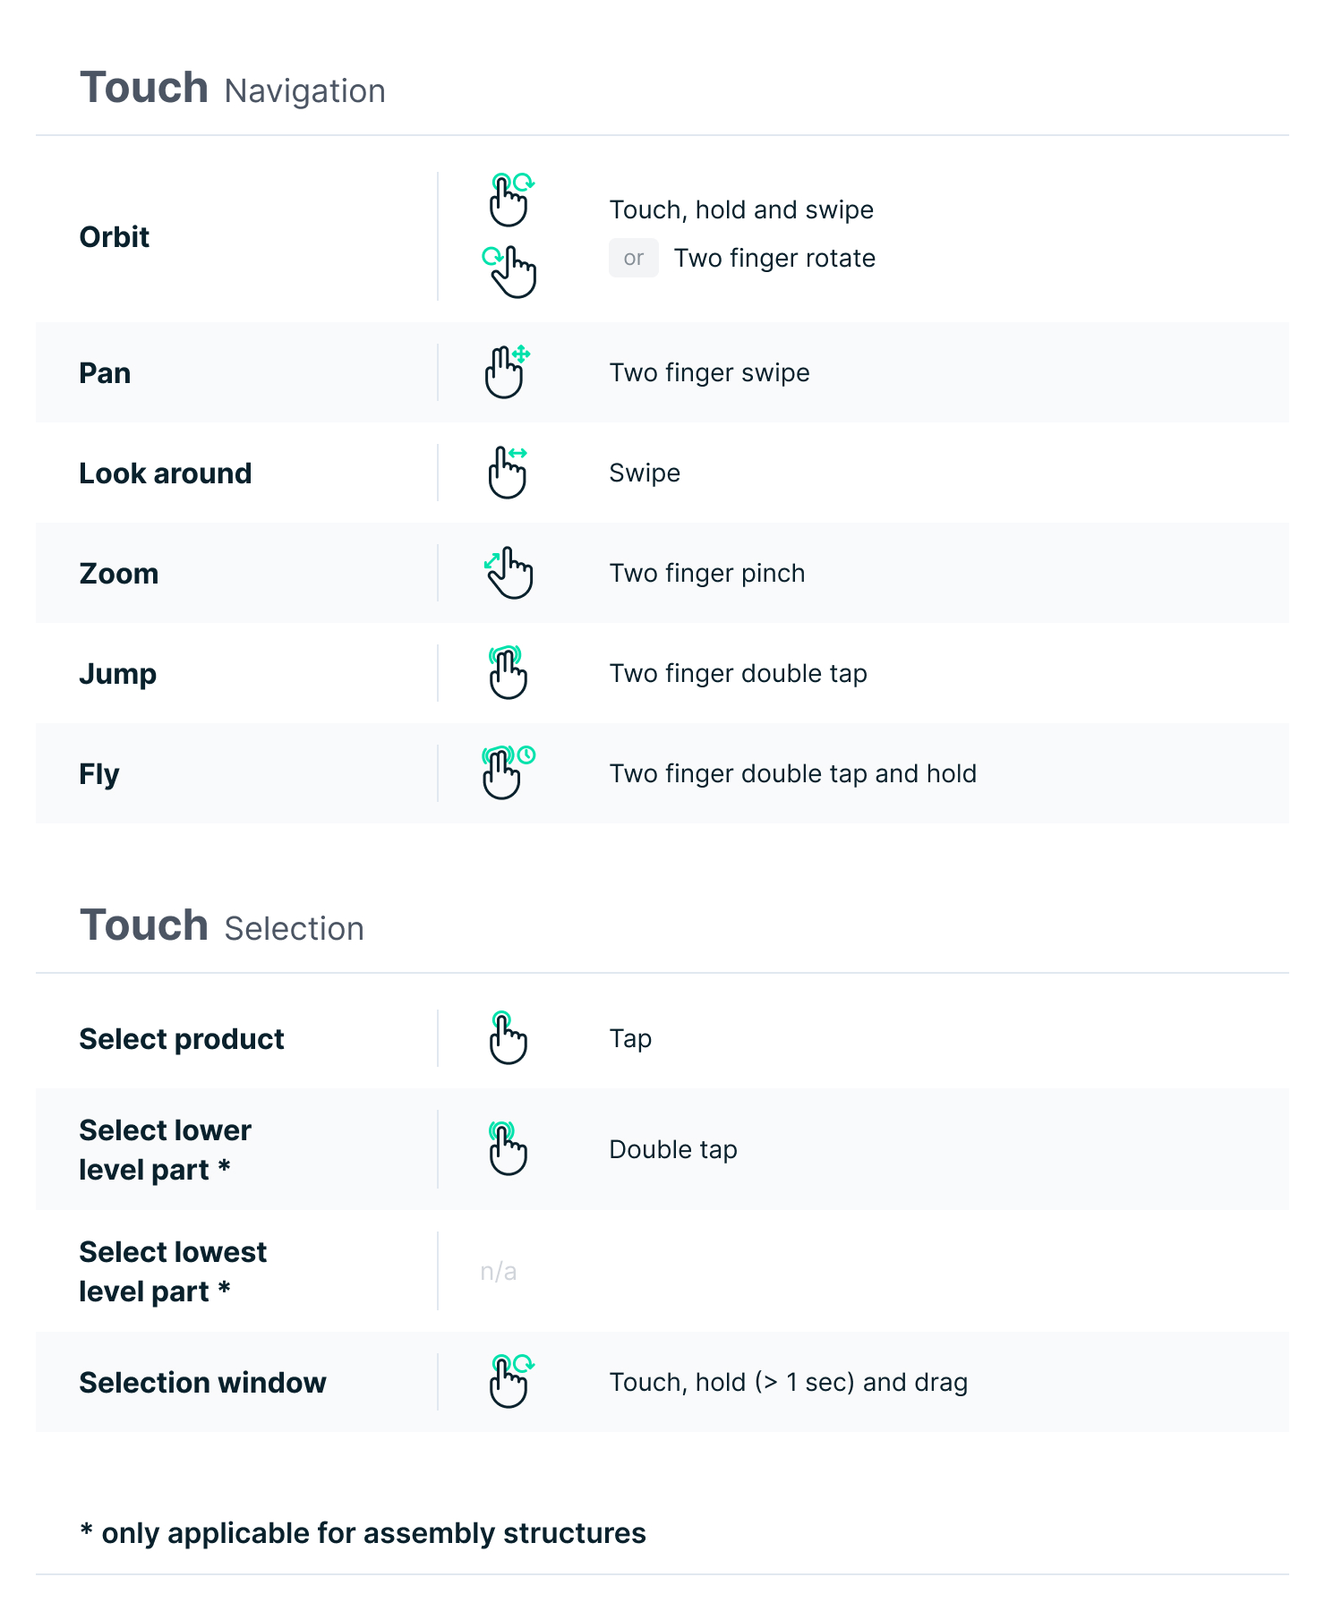Click the Select lower level double tap icon
The height and width of the screenshot is (1611, 1325).
(508, 1148)
